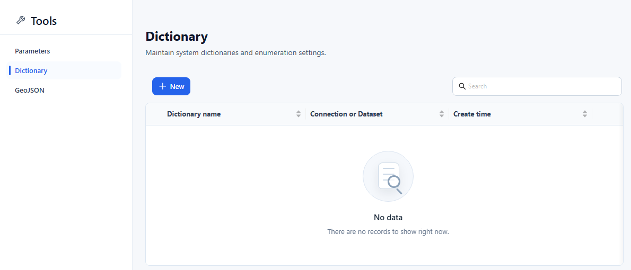Image resolution: width=631 pixels, height=270 pixels.
Task: Click the 'Maintain system dictionaries' description text
Action: pyautogui.click(x=235, y=52)
